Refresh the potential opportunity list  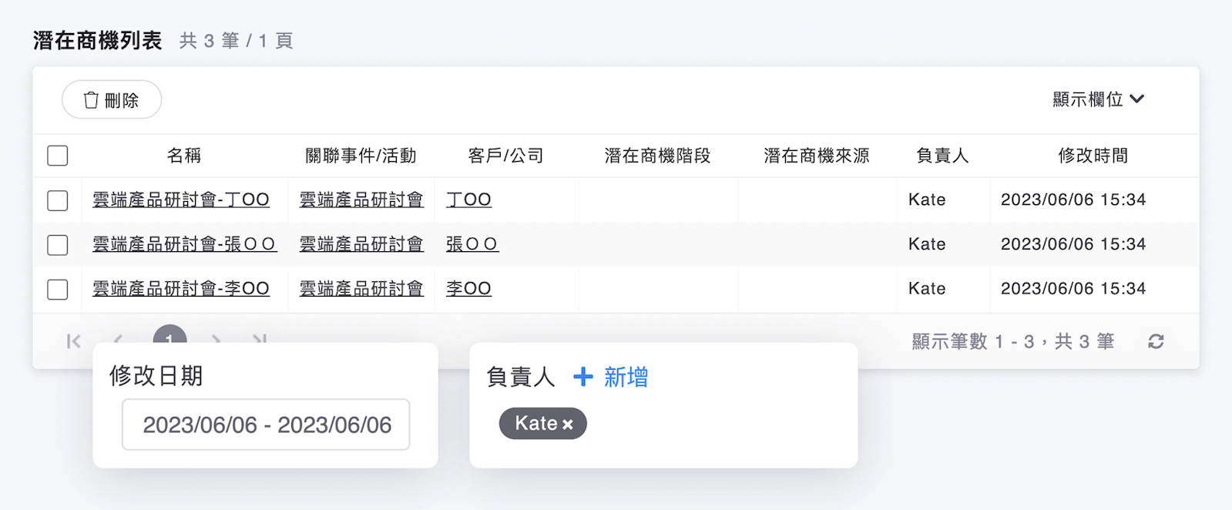pos(1156,341)
